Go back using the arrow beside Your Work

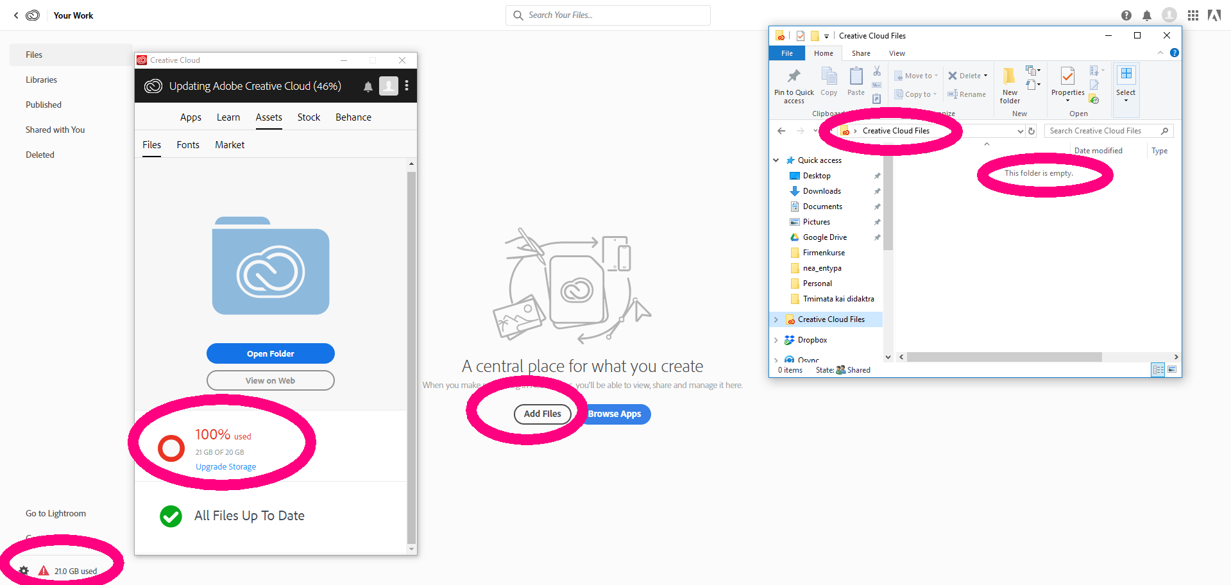point(16,15)
